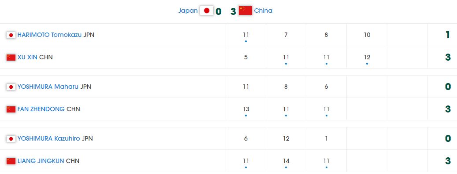457x174 pixels.
Task: Click China flag icon in match header
Action: (245, 11)
